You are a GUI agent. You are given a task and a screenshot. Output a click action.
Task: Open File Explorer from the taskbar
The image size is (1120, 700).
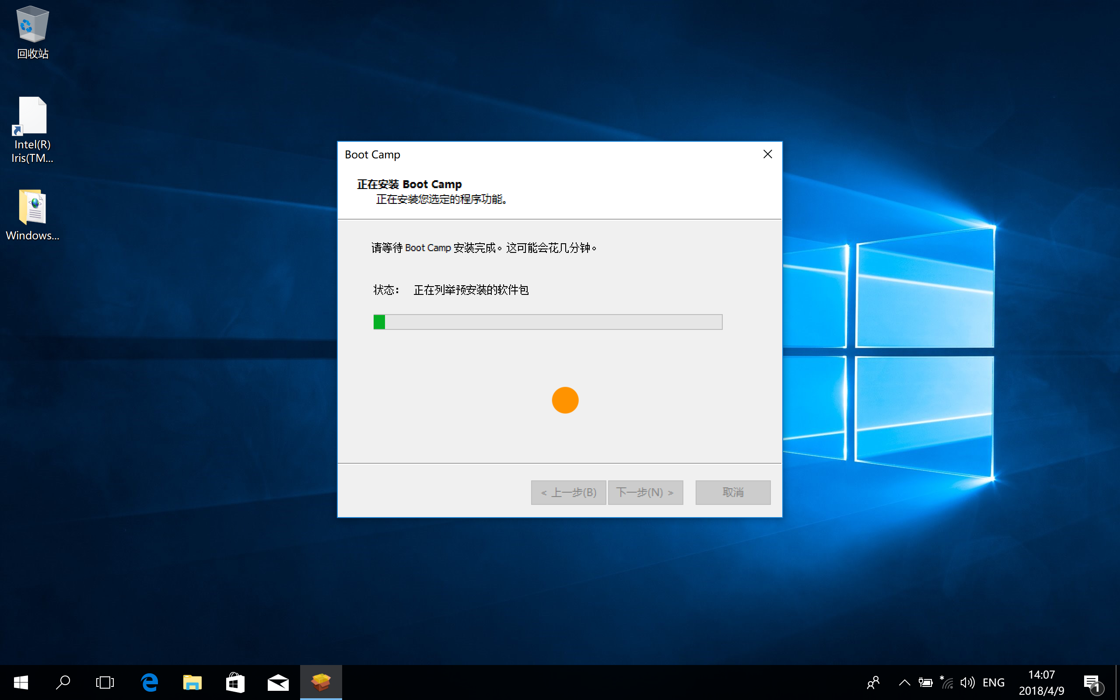click(192, 682)
